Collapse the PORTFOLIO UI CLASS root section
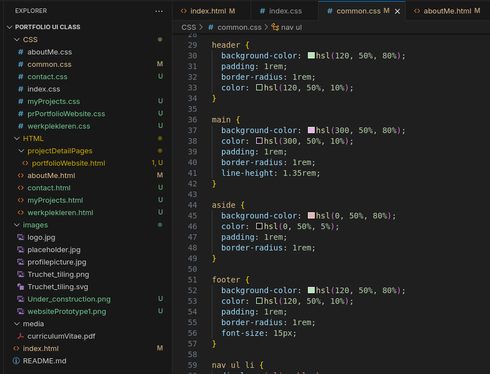Image resolution: width=490 pixels, height=374 pixels. 10,27
